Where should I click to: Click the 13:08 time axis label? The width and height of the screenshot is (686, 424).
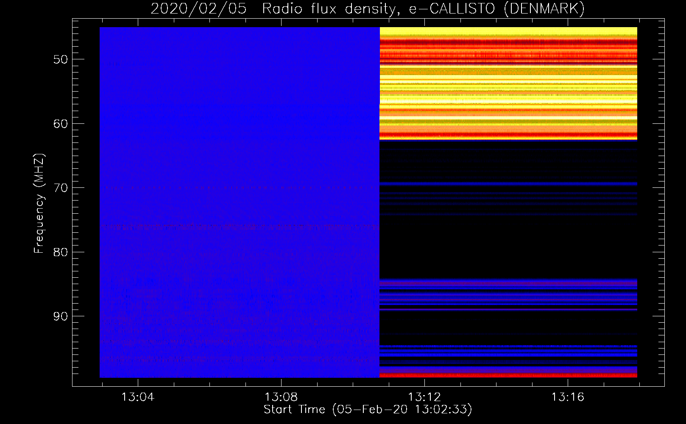coord(281,397)
